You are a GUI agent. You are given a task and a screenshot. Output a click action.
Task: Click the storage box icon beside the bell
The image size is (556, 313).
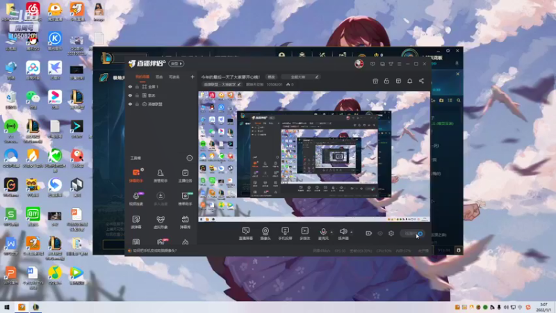[x=398, y=81]
